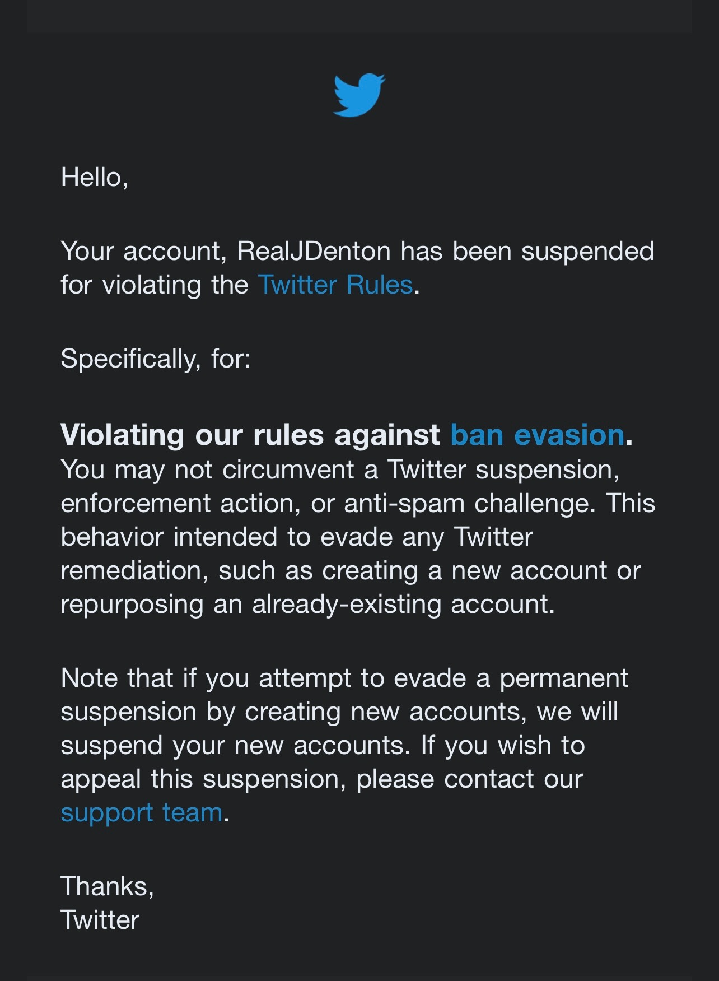The image size is (719, 981).
Task: Click the 'Specifically, for:' line
Action: click(x=155, y=358)
